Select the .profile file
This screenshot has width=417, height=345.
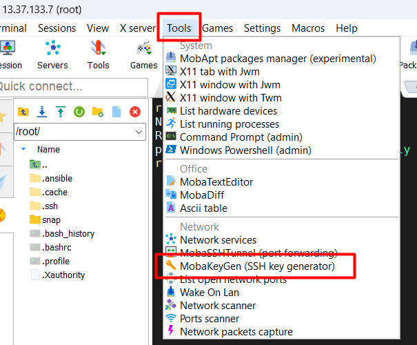(50, 262)
